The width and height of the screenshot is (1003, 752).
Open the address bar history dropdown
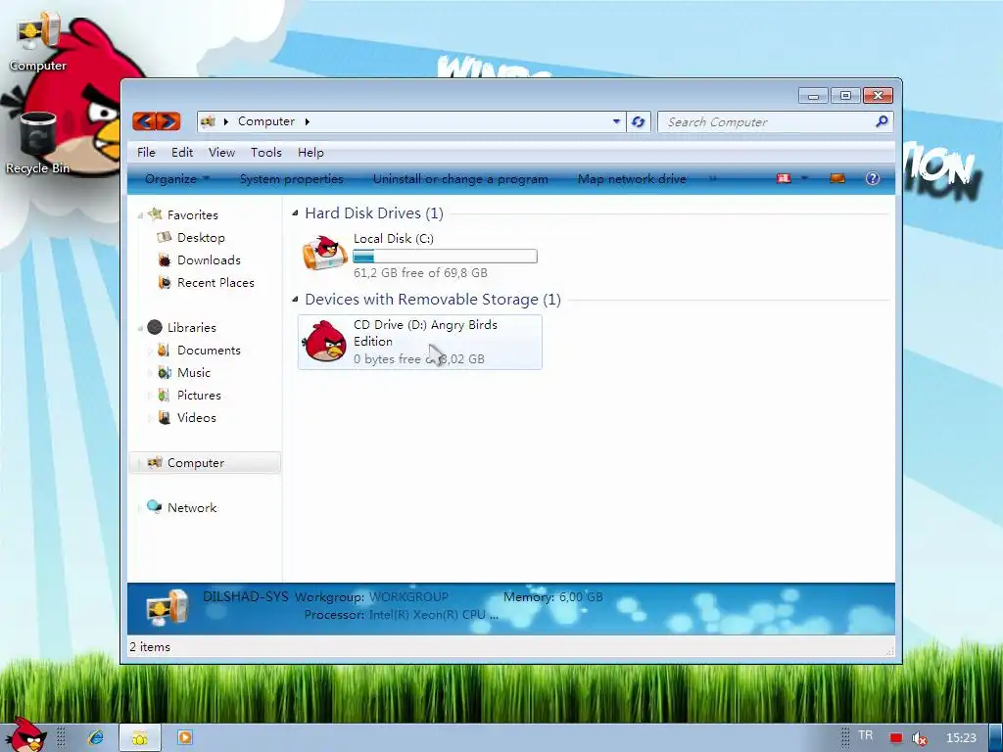pos(616,121)
